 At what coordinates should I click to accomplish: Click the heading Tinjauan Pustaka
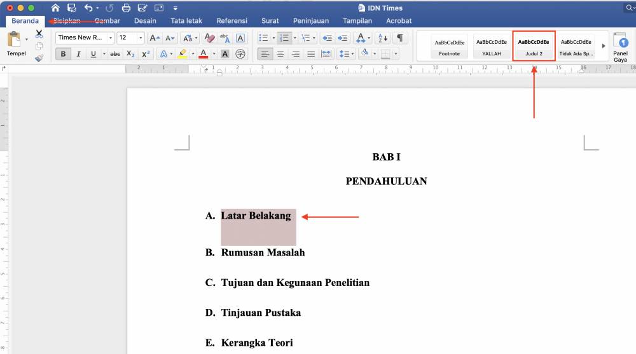pyautogui.click(x=261, y=313)
